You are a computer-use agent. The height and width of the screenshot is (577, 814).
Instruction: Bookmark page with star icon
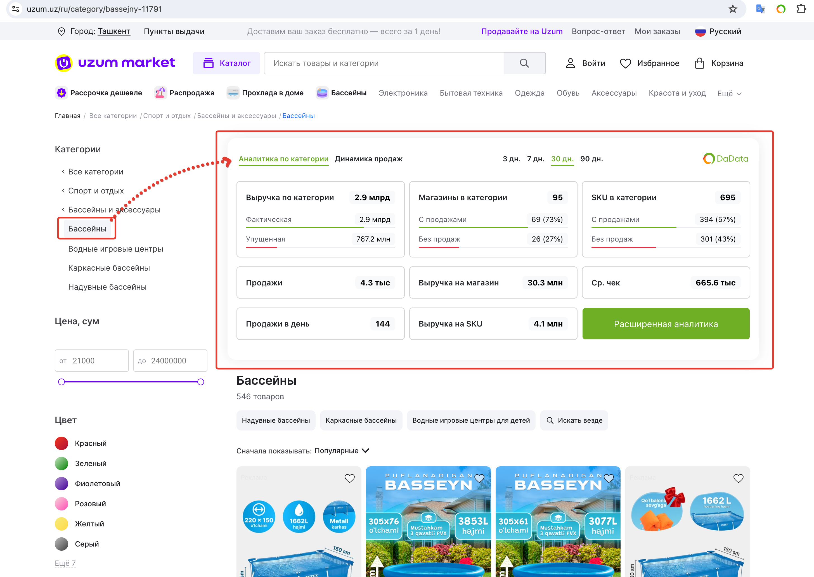(733, 9)
